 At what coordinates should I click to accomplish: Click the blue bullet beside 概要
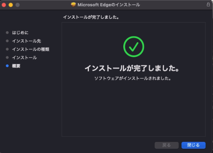pos(7,66)
